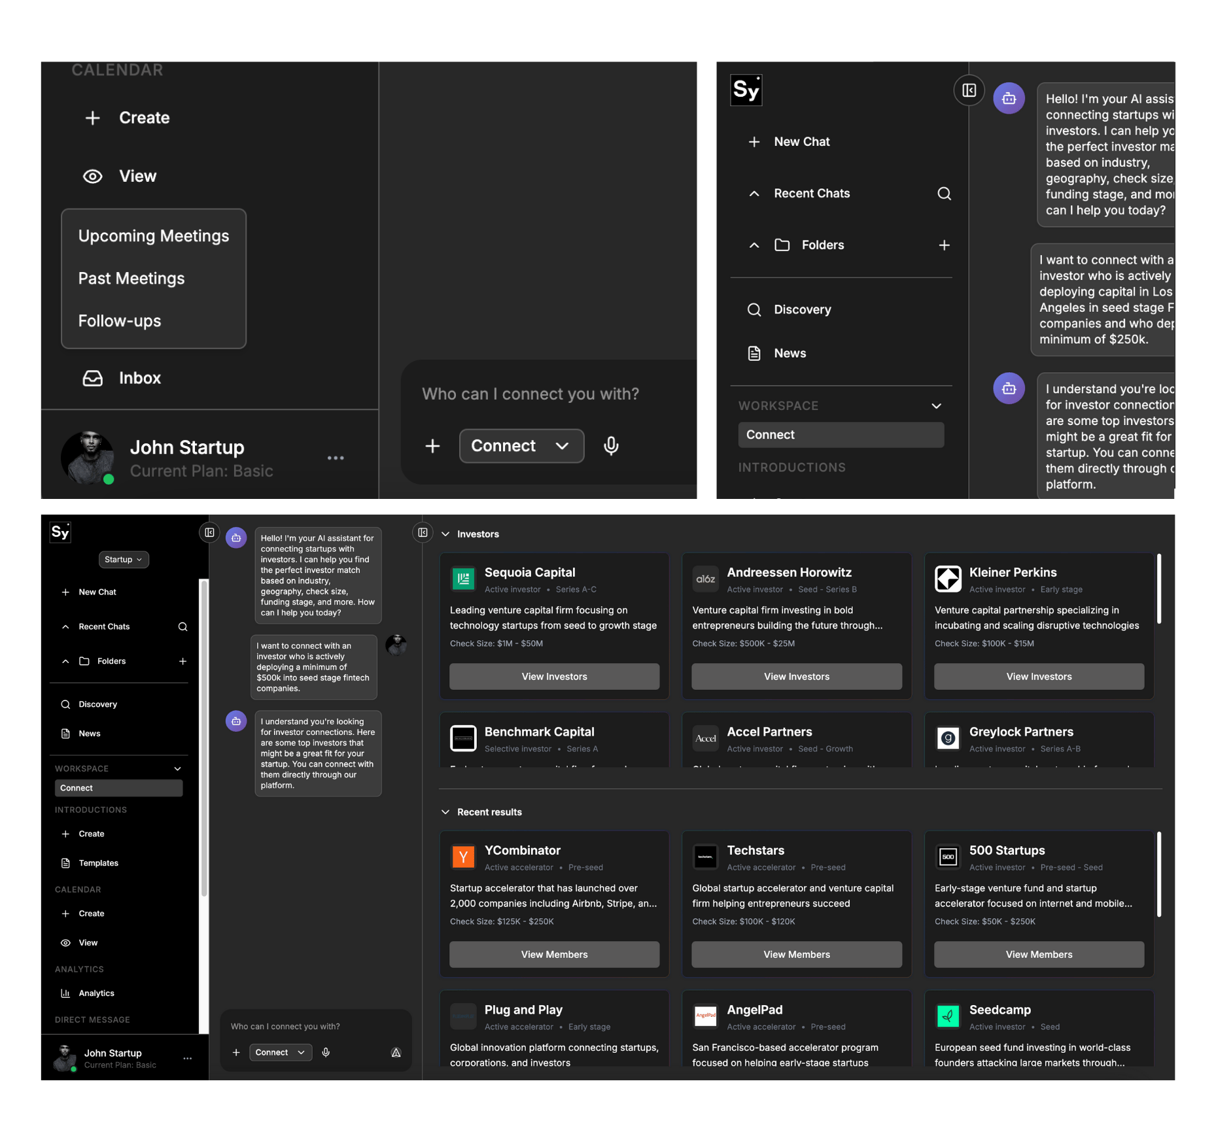Toggle the sidebar collapse icon beside the full dashboard chat
The width and height of the screenshot is (1216, 1128).
[209, 532]
